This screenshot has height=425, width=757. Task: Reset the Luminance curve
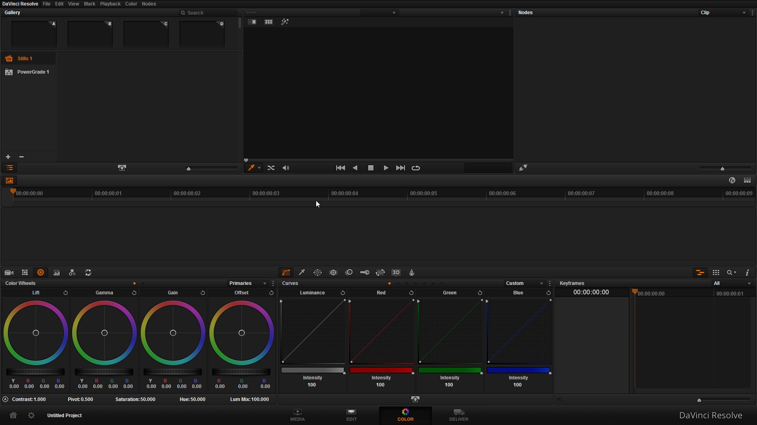pos(343,293)
